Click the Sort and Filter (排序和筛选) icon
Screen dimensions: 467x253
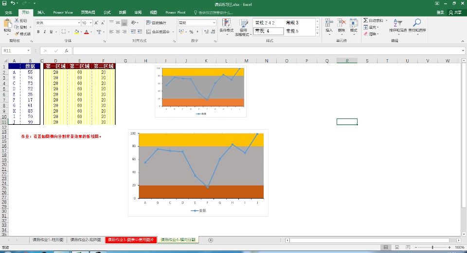[398, 25]
